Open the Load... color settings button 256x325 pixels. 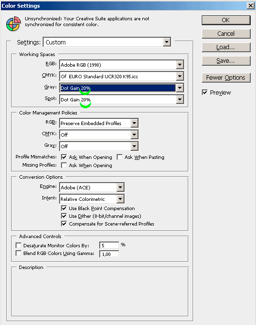pos(226,47)
